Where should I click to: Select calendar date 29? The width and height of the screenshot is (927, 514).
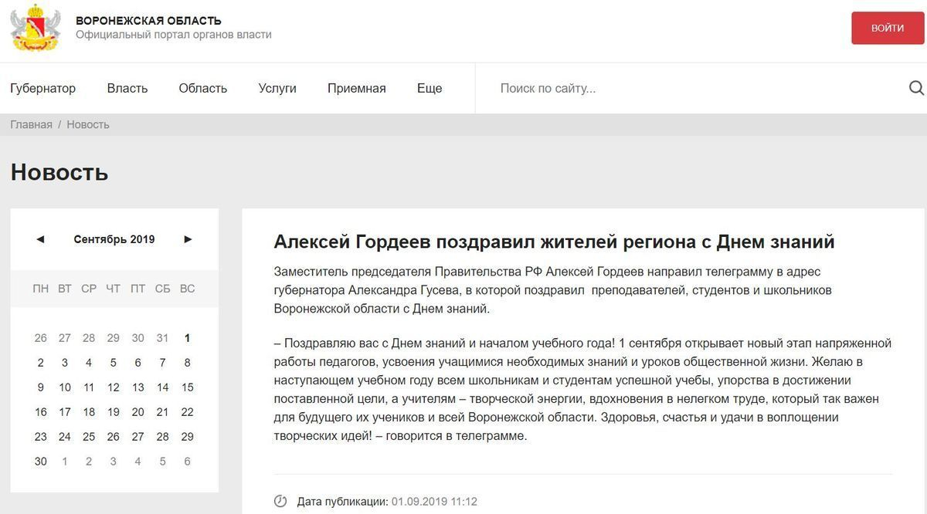click(187, 437)
